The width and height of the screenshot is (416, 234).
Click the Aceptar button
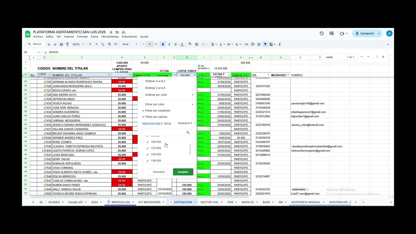point(183,172)
